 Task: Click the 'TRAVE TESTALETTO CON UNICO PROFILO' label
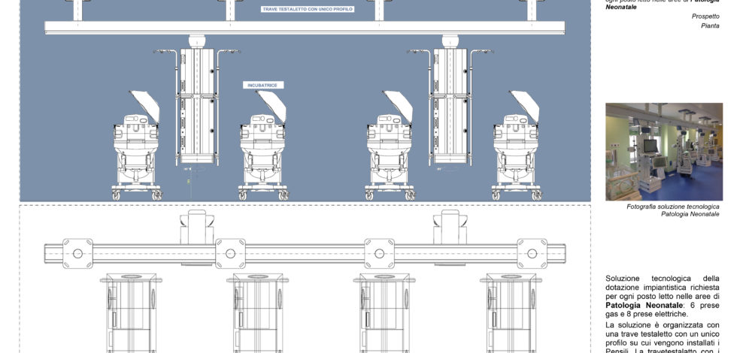point(308,9)
